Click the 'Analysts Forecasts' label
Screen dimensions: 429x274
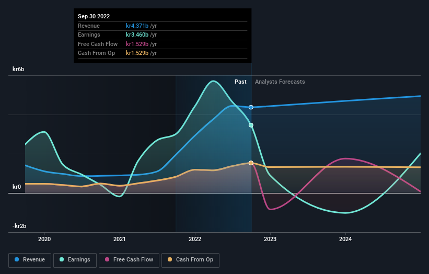(280, 82)
